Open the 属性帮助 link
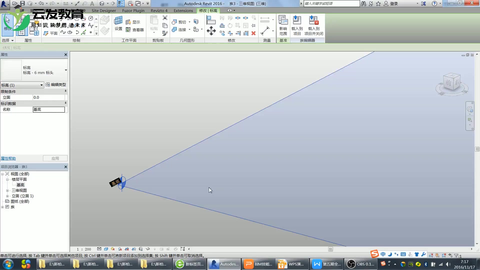The height and width of the screenshot is (270, 480). (8, 158)
